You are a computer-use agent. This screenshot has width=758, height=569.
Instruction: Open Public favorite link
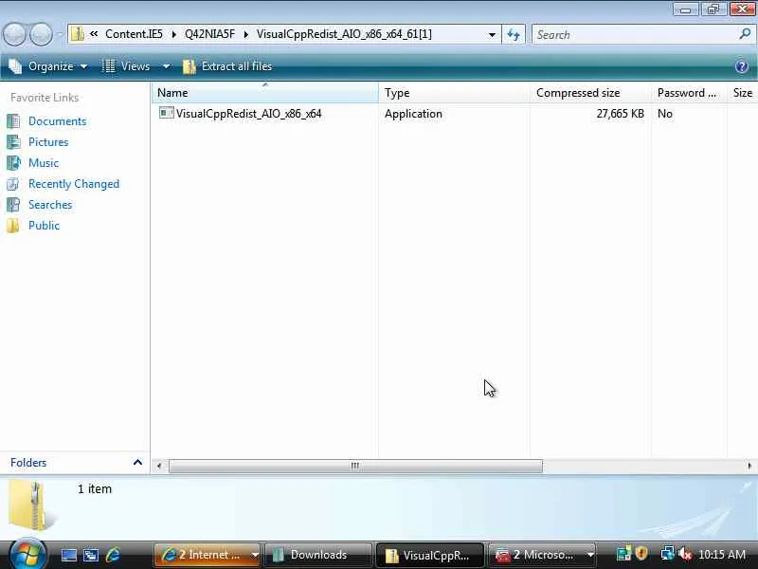pos(44,226)
